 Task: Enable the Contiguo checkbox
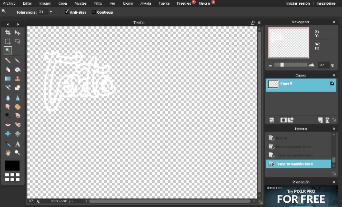pos(94,12)
